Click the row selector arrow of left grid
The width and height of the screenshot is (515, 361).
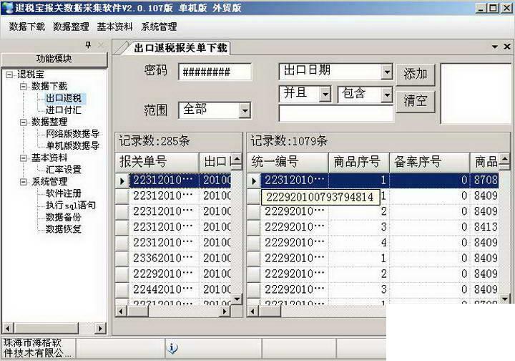click(x=122, y=180)
